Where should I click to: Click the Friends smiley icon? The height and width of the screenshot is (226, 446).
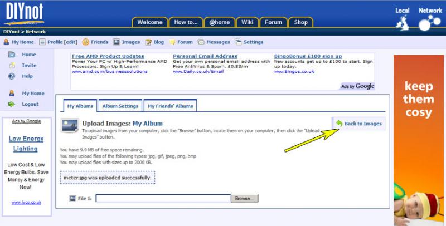click(x=86, y=42)
